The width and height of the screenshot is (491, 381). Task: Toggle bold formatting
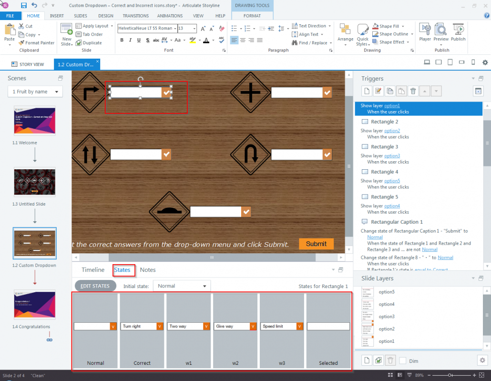(122, 40)
